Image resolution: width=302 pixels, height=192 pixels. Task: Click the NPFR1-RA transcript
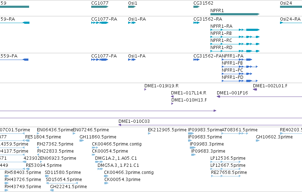[235, 30]
